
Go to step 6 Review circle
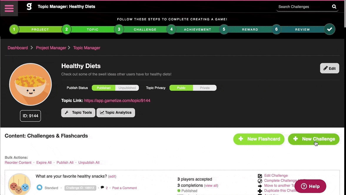(x=276, y=29)
